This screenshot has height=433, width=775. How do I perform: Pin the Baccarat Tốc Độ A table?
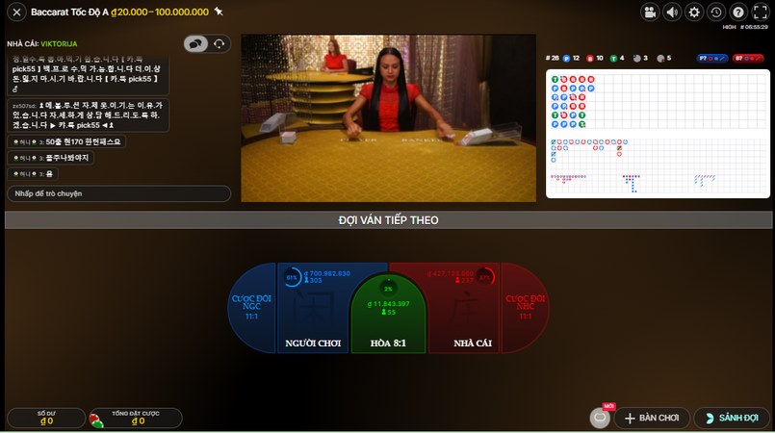(219, 12)
